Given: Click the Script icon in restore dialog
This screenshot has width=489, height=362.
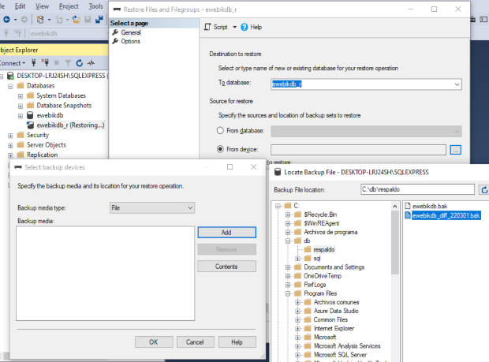Looking at the screenshot, I should pyautogui.click(x=207, y=27).
